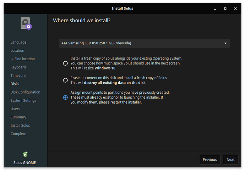
Task: Go to the Users step
Action: coord(15,109)
